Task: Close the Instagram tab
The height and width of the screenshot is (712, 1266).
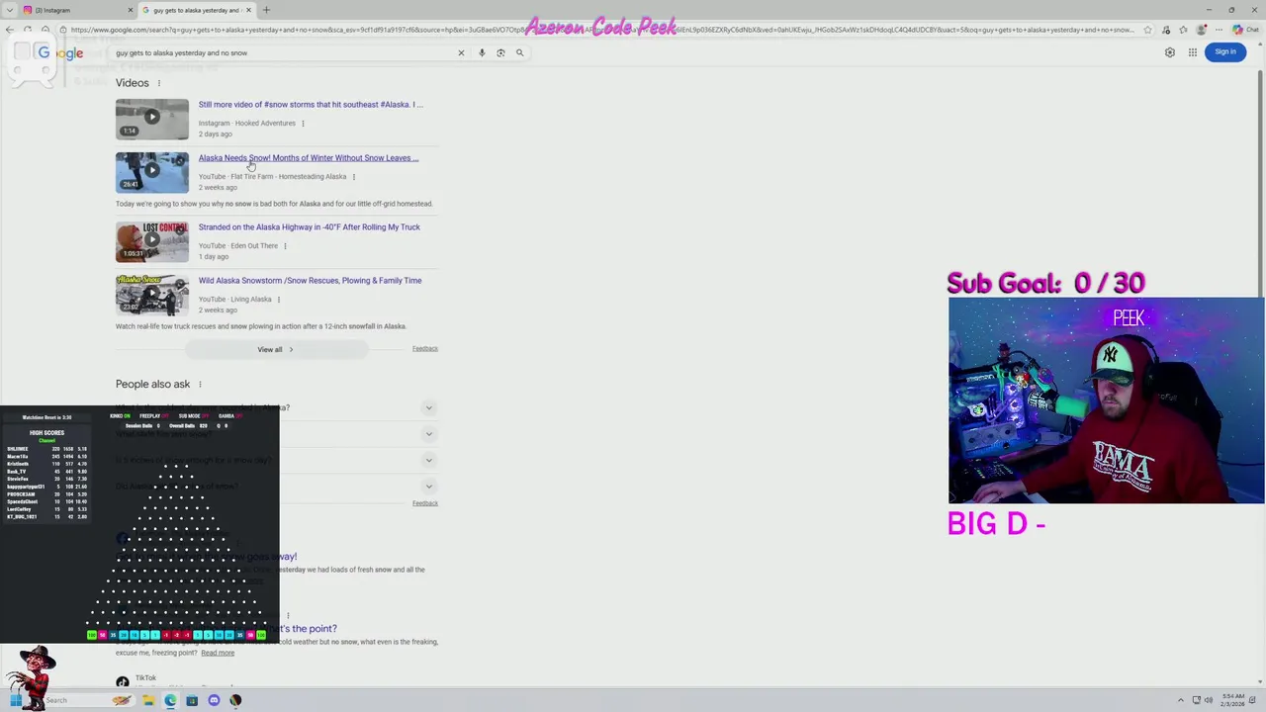Action: coord(130,10)
